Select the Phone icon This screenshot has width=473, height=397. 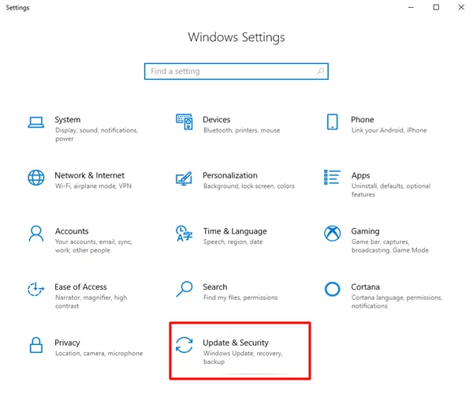333,122
